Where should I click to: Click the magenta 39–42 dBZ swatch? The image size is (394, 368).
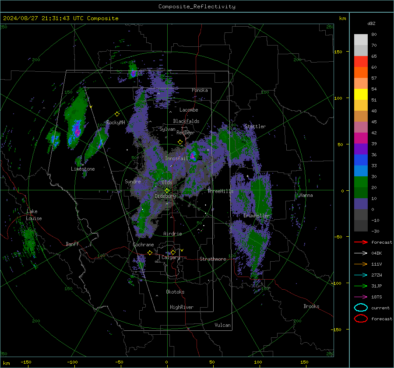coord(361,138)
